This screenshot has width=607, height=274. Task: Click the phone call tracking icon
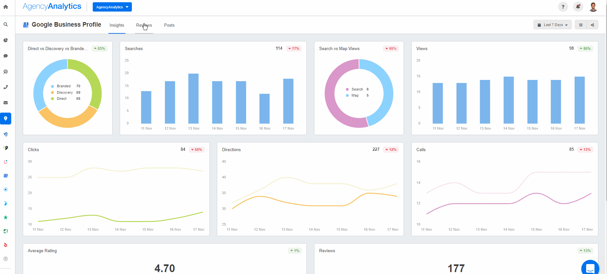(6, 87)
